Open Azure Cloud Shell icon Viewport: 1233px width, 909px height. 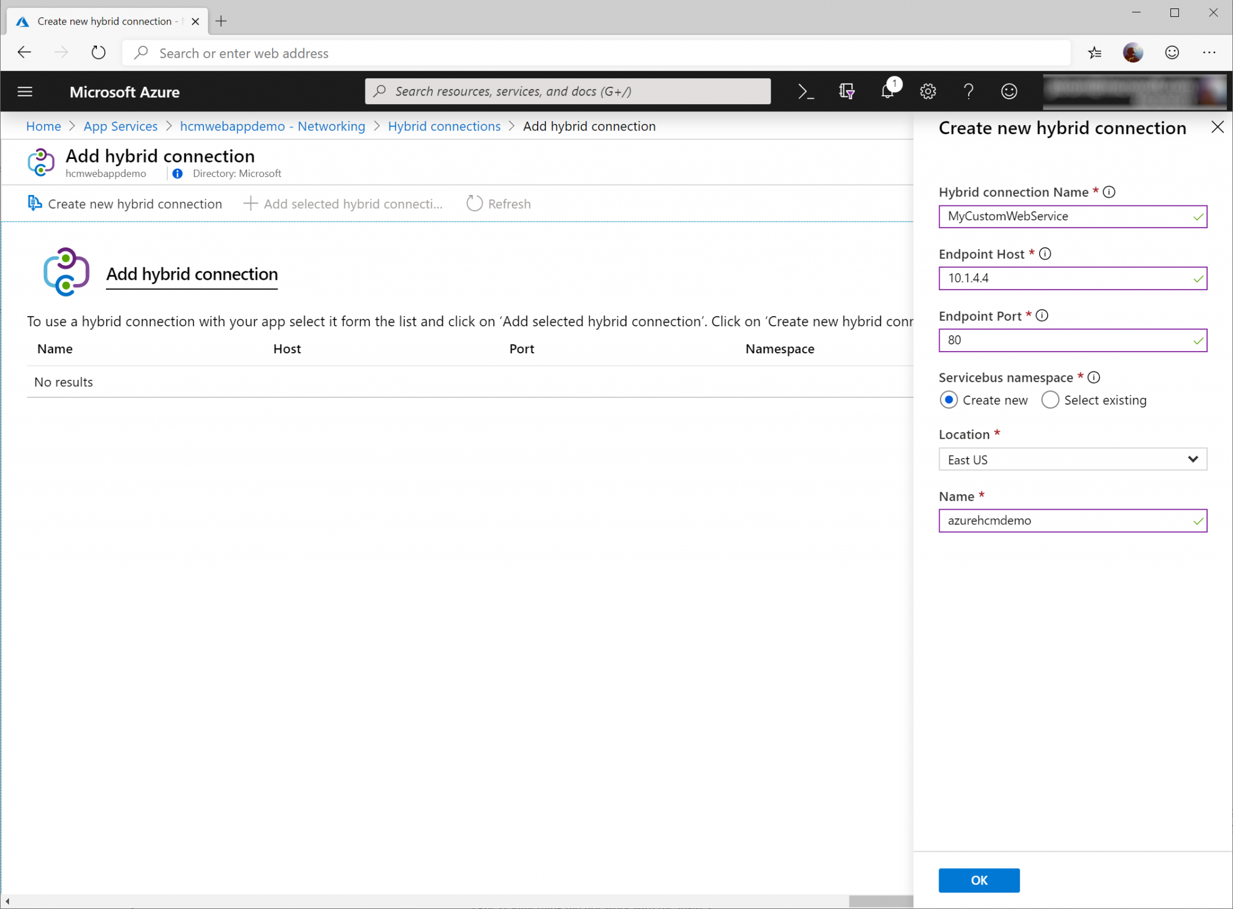tap(806, 92)
